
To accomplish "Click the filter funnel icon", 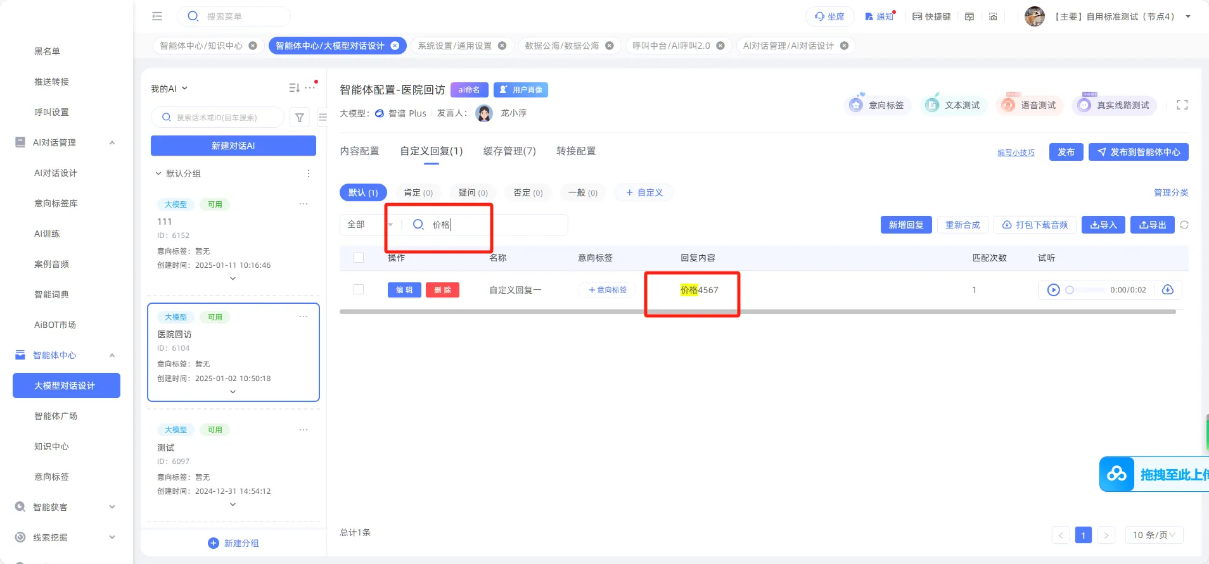I will click(x=300, y=118).
